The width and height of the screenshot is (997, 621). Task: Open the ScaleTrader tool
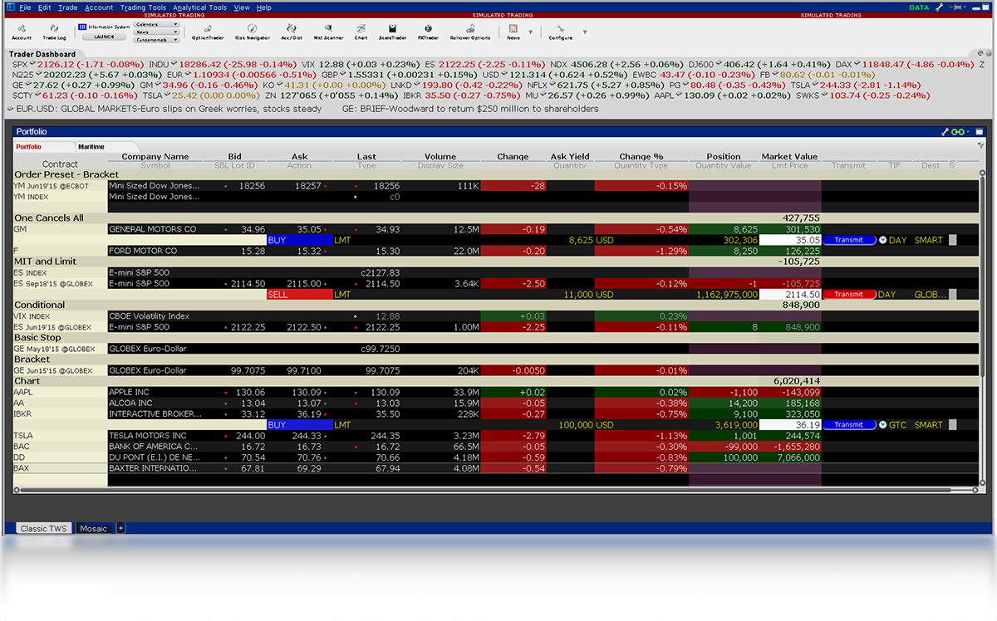pos(392,32)
